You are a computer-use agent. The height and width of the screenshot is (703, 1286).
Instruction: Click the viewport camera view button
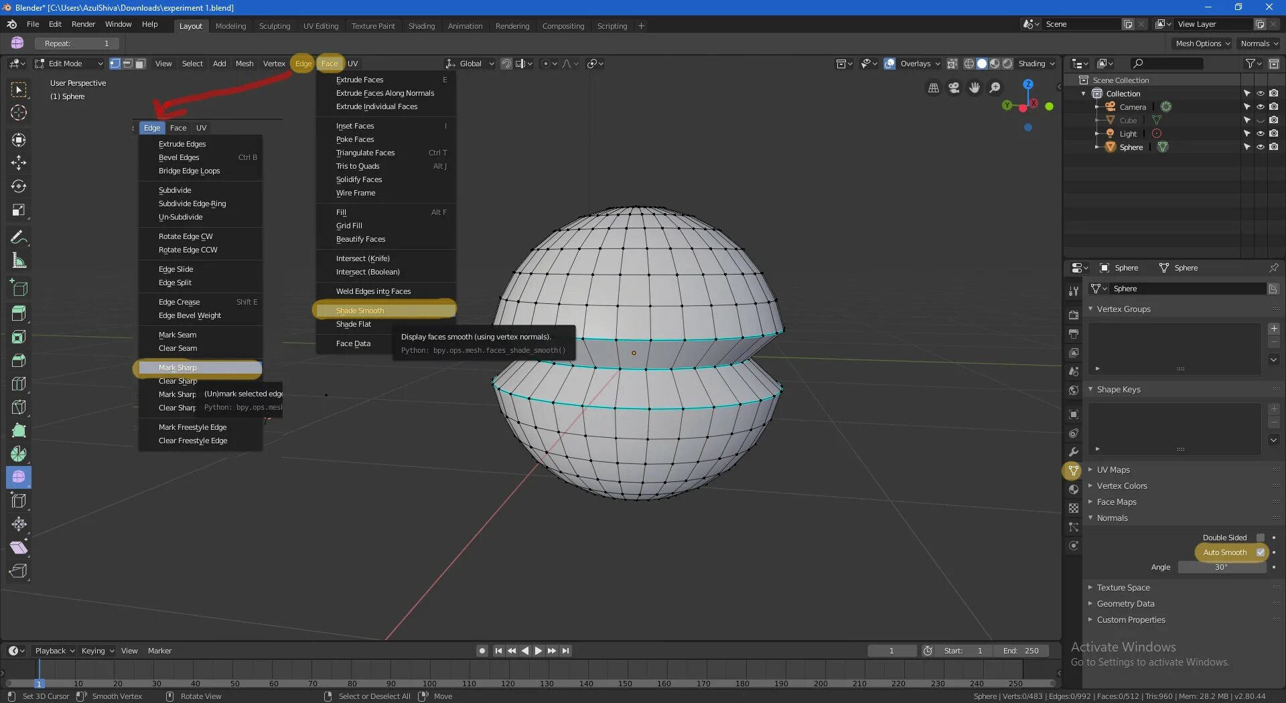tap(954, 88)
